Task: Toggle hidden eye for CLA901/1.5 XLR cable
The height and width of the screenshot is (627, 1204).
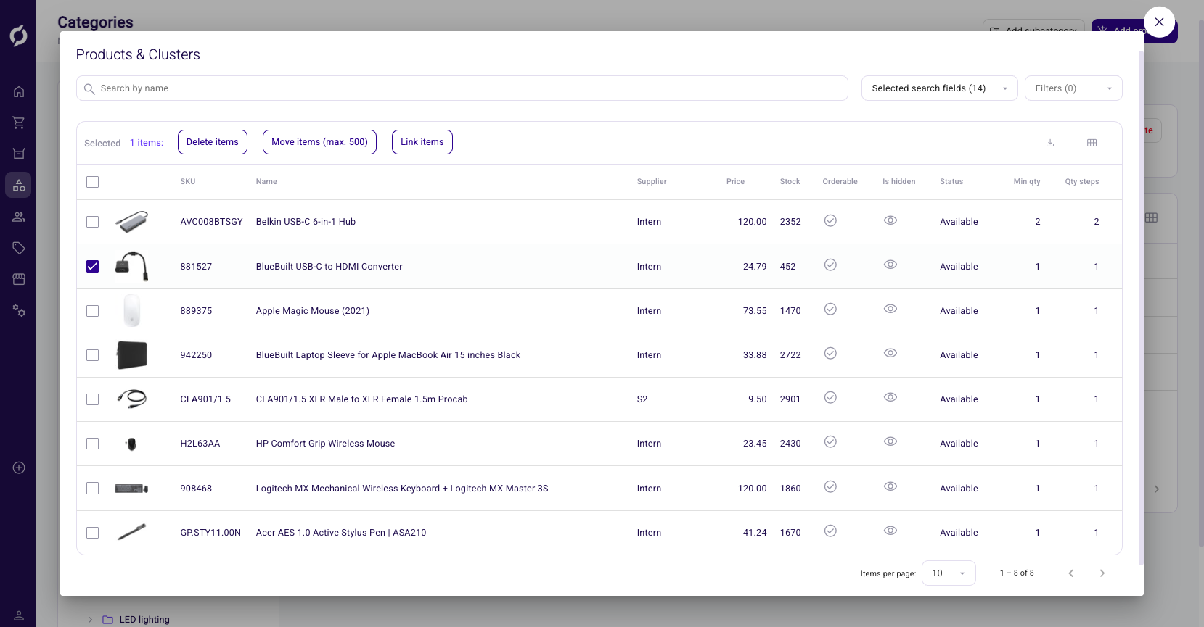Action: 890,397
